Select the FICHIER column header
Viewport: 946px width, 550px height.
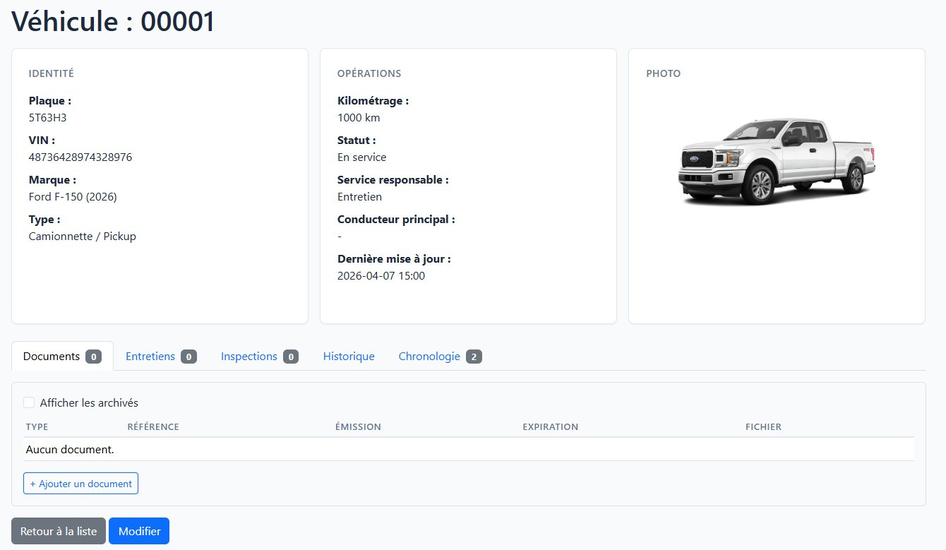763,426
